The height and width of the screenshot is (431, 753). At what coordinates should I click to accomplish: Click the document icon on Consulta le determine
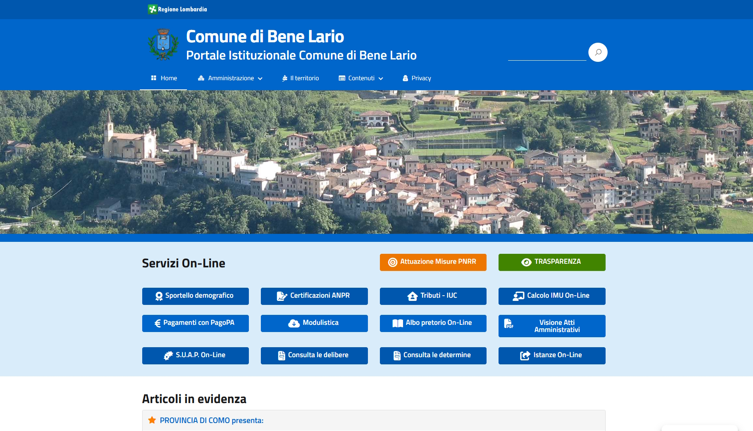coord(397,356)
